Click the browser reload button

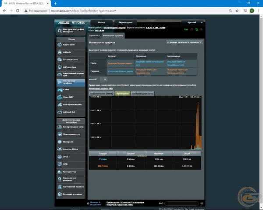(18, 10)
